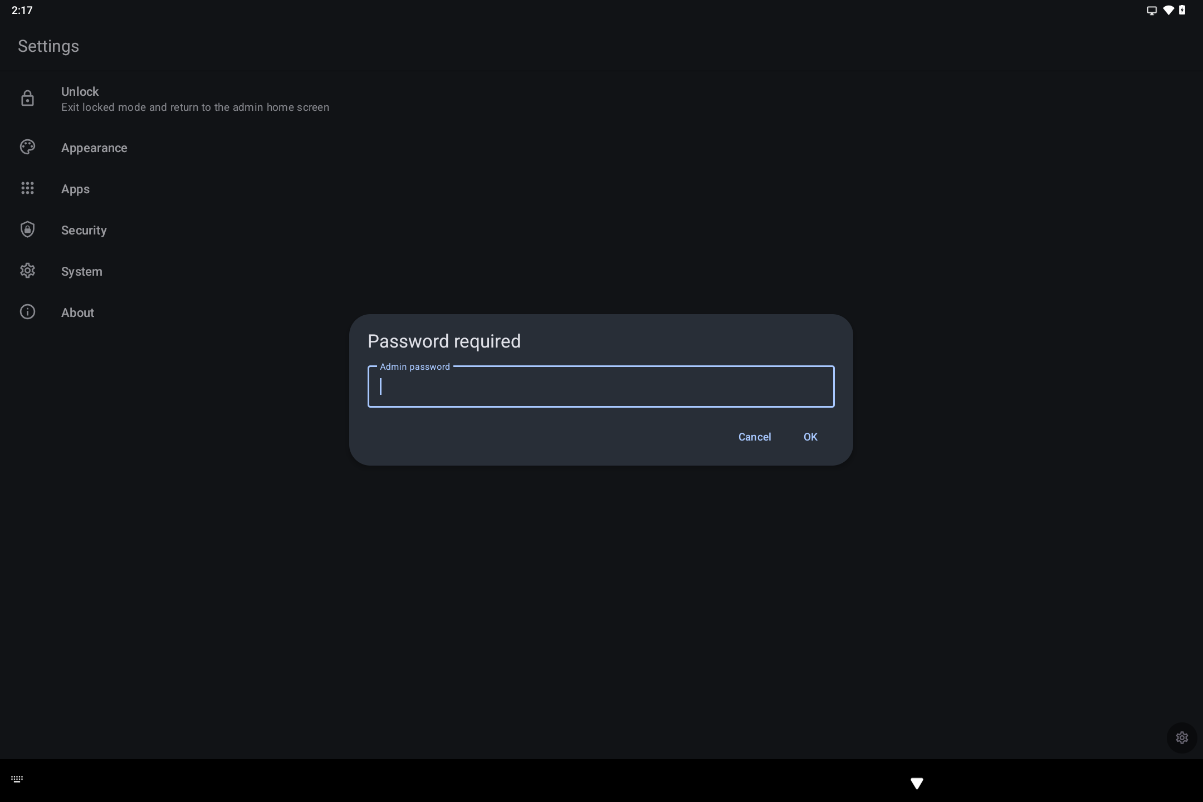
Task: Click 'Exit locked mode and return' description text
Action: (x=195, y=107)
